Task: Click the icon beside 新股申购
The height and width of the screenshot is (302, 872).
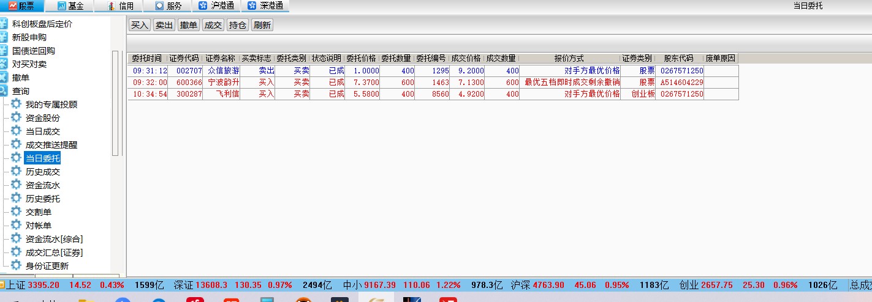Action: click(x=4, y=37)
